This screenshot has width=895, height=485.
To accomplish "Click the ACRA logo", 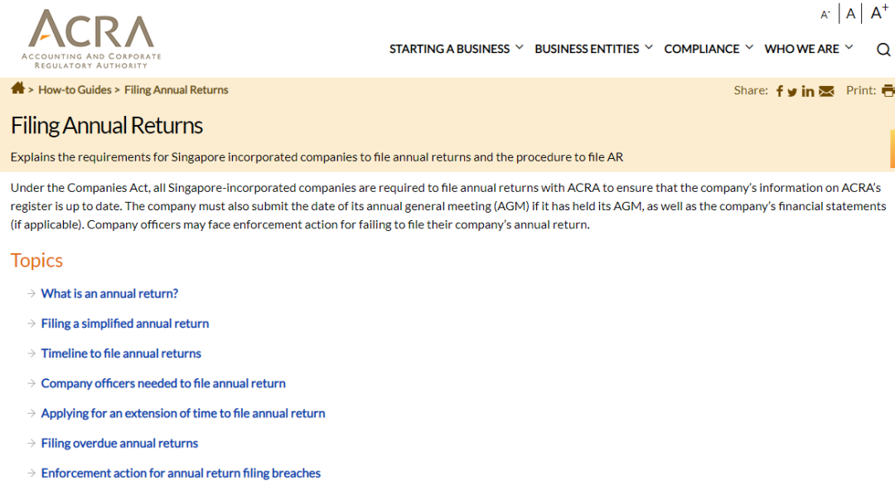I will pyautogui.click(x=91, y=39).
